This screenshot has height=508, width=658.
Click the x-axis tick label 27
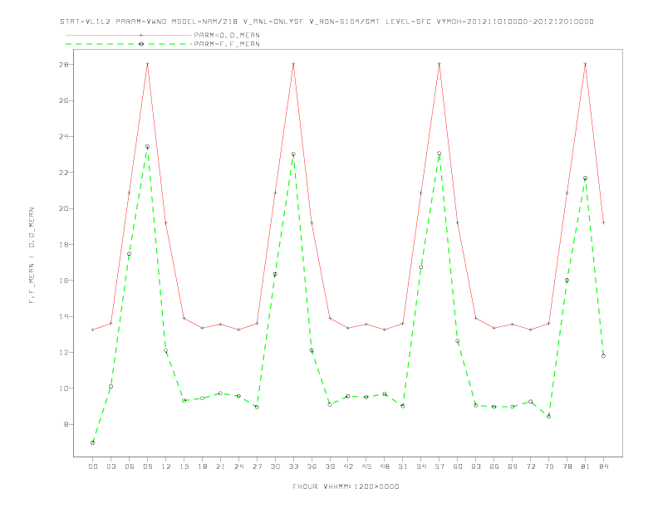pos(257,466)
